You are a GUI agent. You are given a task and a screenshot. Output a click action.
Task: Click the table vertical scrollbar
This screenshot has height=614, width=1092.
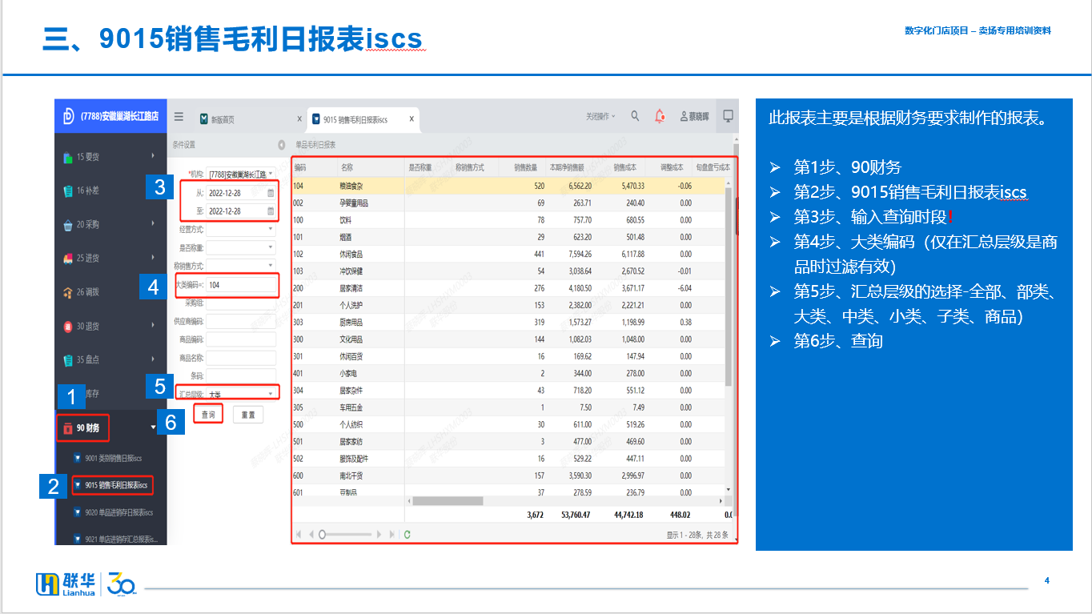point(728,286)
